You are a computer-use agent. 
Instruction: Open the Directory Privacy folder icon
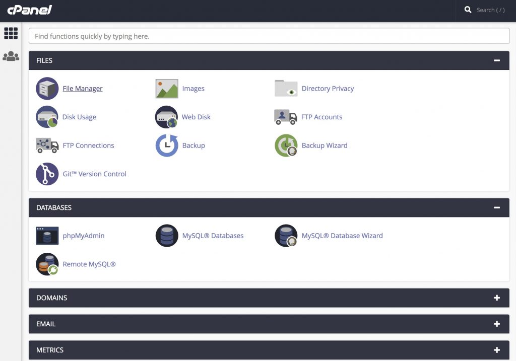pyautogui.click(x=286, y=88)
